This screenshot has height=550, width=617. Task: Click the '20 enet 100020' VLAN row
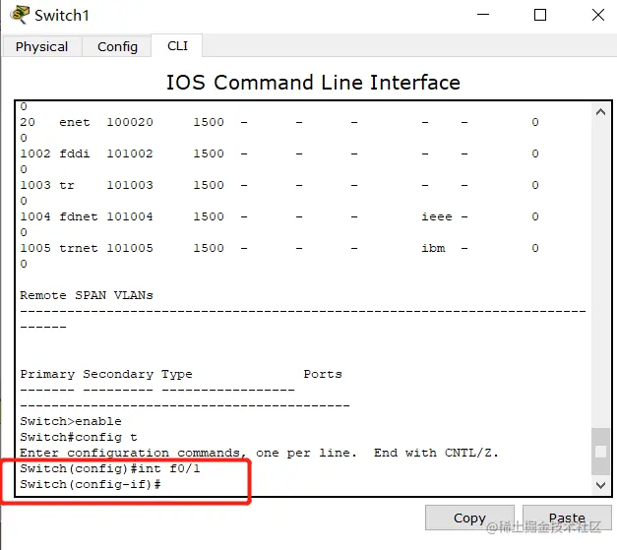(279, 122)
